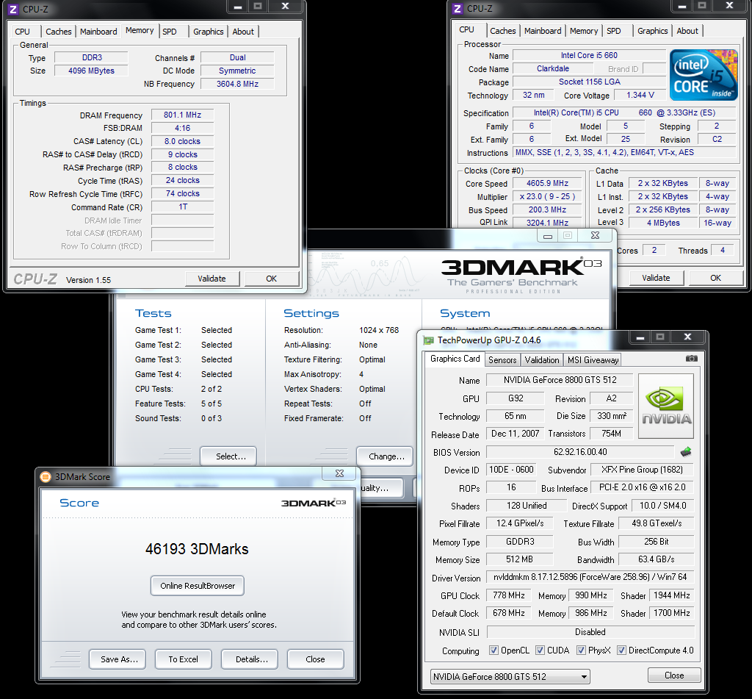Open Mainboard tab in left CPU-Z window
This screenshot has width=752, height=699.
point(98,32)
